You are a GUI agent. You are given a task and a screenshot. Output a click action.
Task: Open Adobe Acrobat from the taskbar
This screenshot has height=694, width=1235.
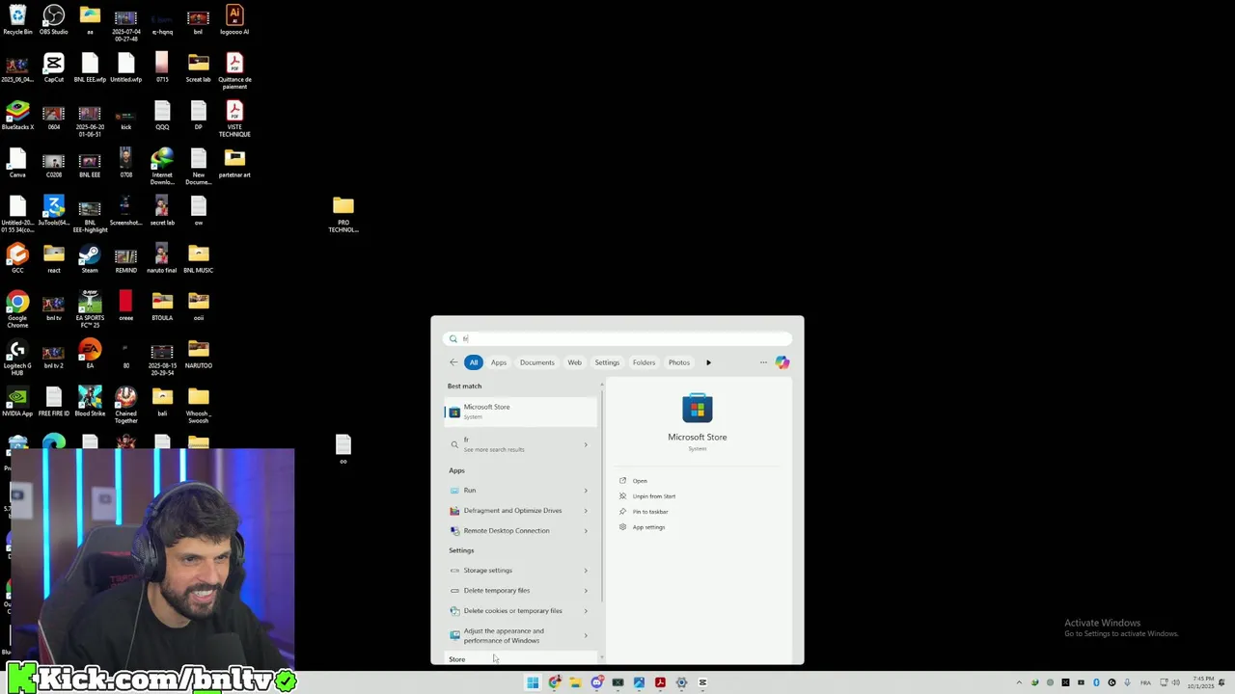click(660, 682)
